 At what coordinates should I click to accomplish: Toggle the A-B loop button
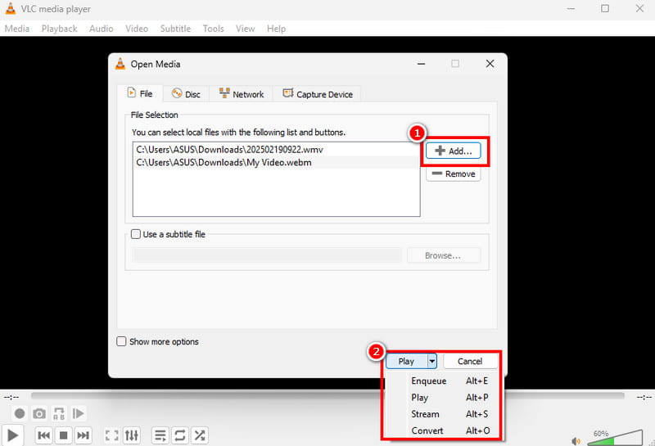59,413
